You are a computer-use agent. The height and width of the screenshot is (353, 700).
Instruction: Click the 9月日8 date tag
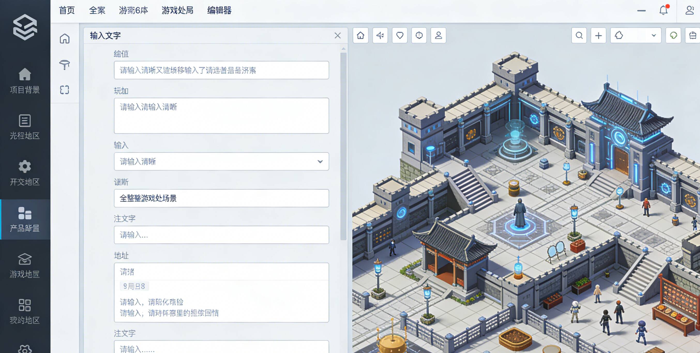(x=134, y=286)
